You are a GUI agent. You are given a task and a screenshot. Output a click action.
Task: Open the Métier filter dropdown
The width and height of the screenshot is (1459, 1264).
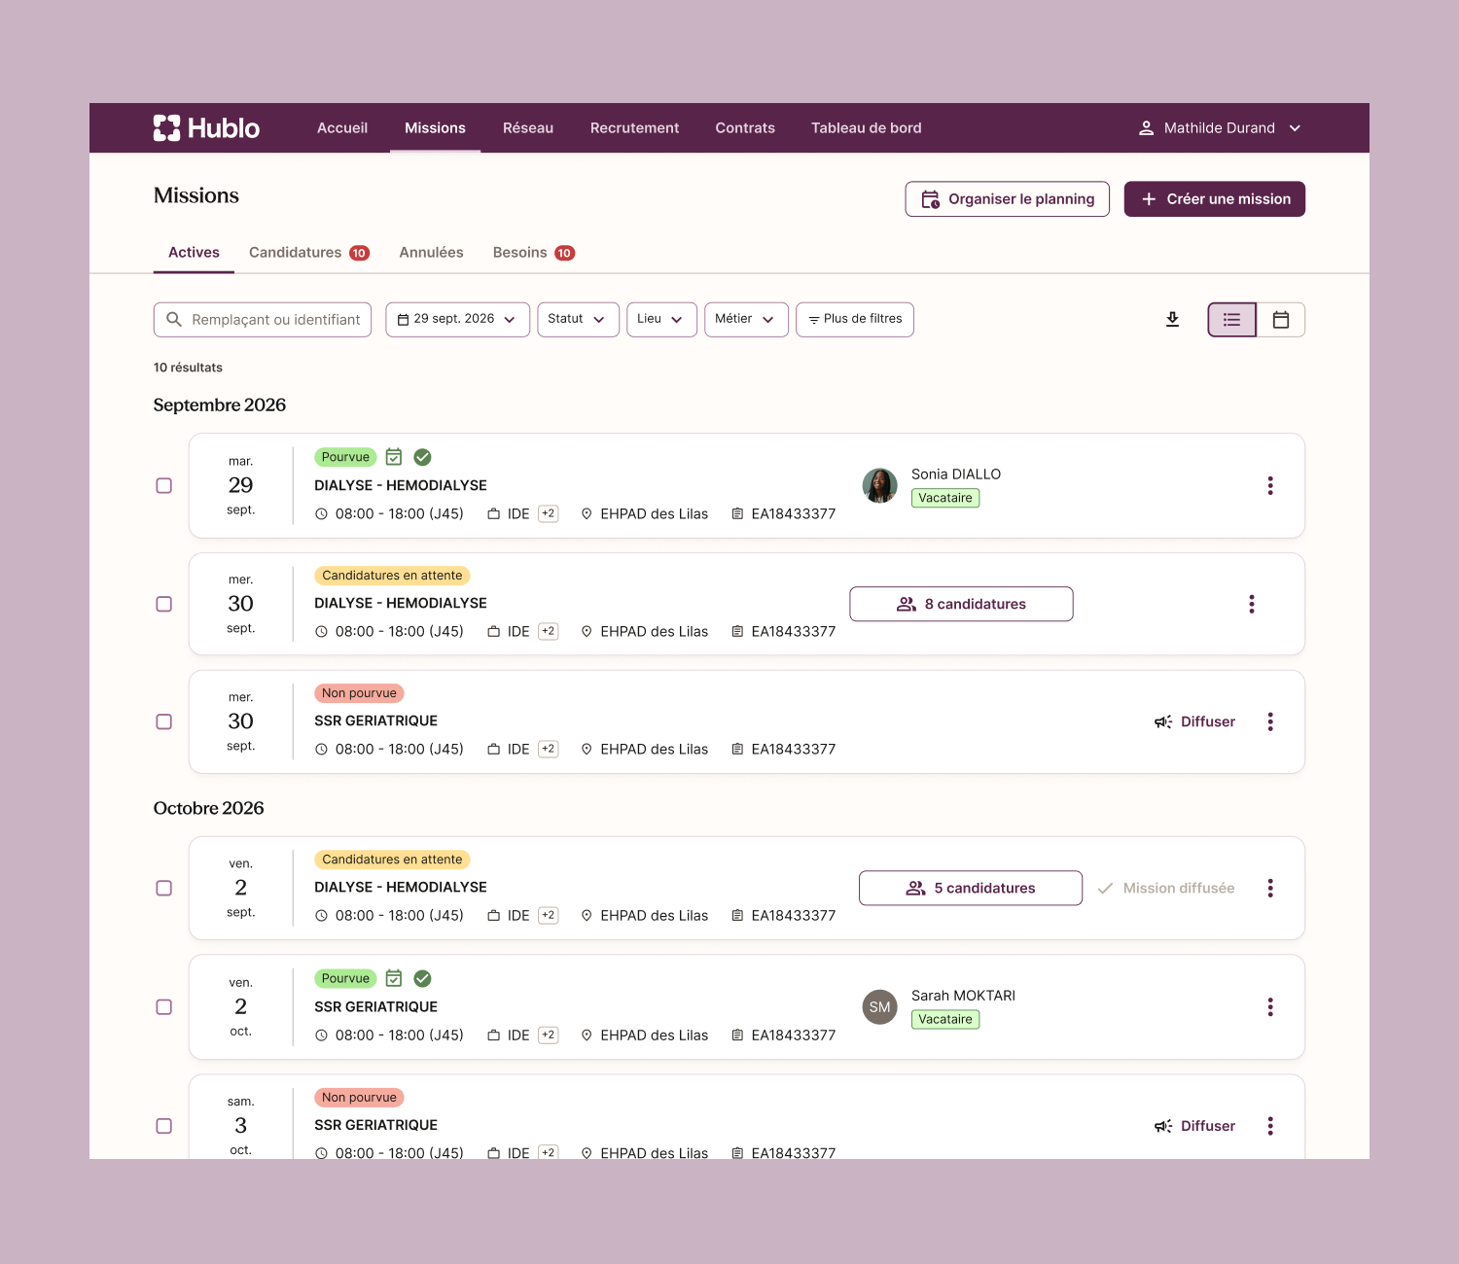[x=746, y=320]
